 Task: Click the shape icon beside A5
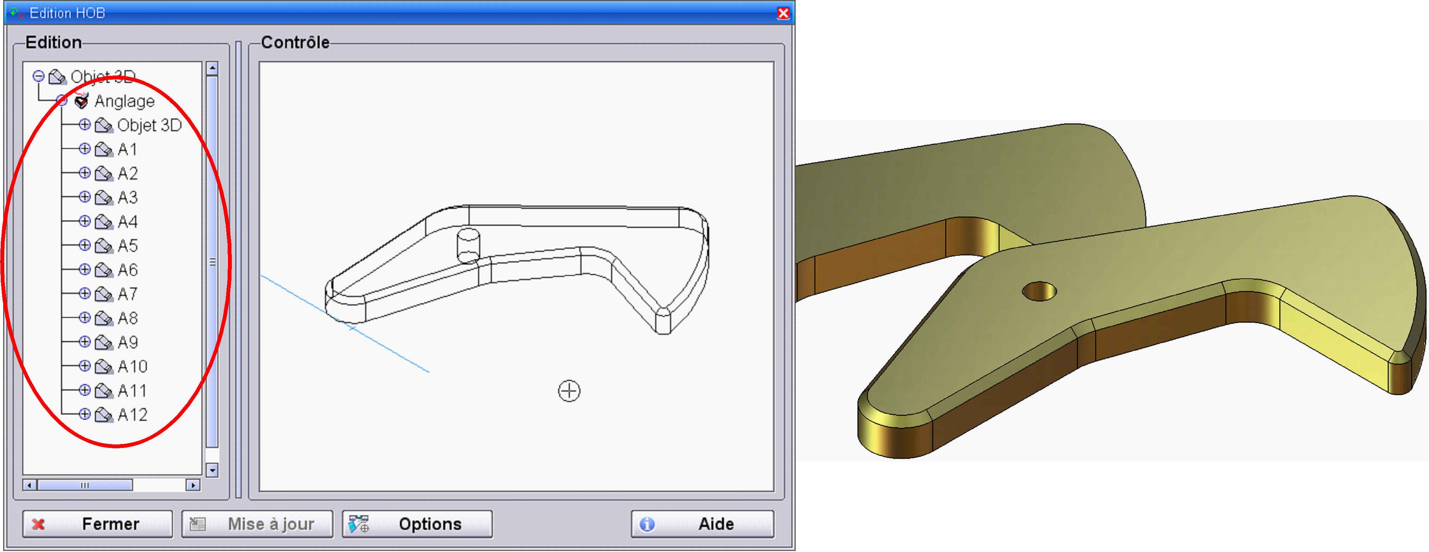[104, 246]
